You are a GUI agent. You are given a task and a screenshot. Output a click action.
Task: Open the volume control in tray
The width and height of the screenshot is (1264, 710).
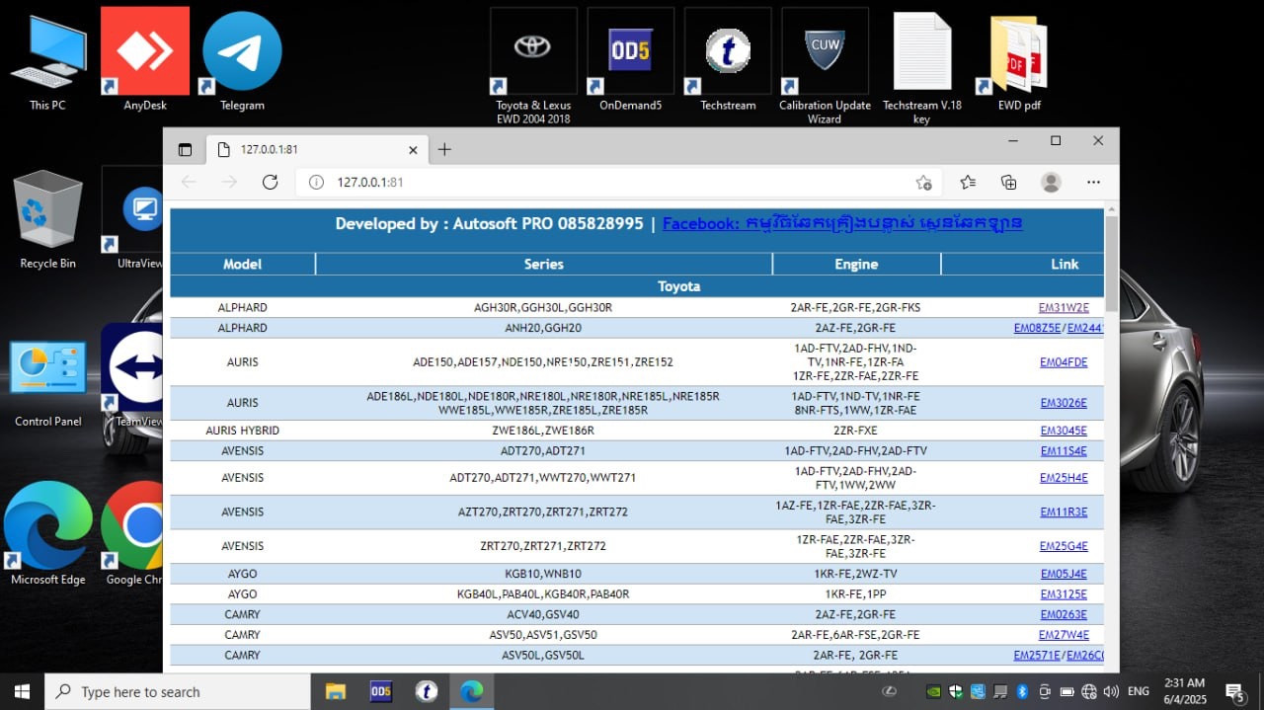[1111, 691]
